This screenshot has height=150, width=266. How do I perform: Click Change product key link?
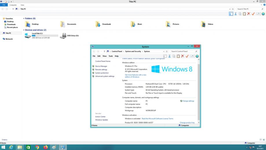pos(187,123)
